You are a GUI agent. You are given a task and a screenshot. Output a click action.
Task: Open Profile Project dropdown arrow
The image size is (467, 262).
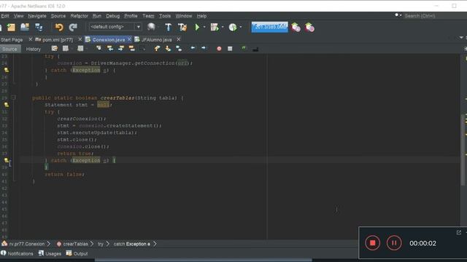(241, 28)
